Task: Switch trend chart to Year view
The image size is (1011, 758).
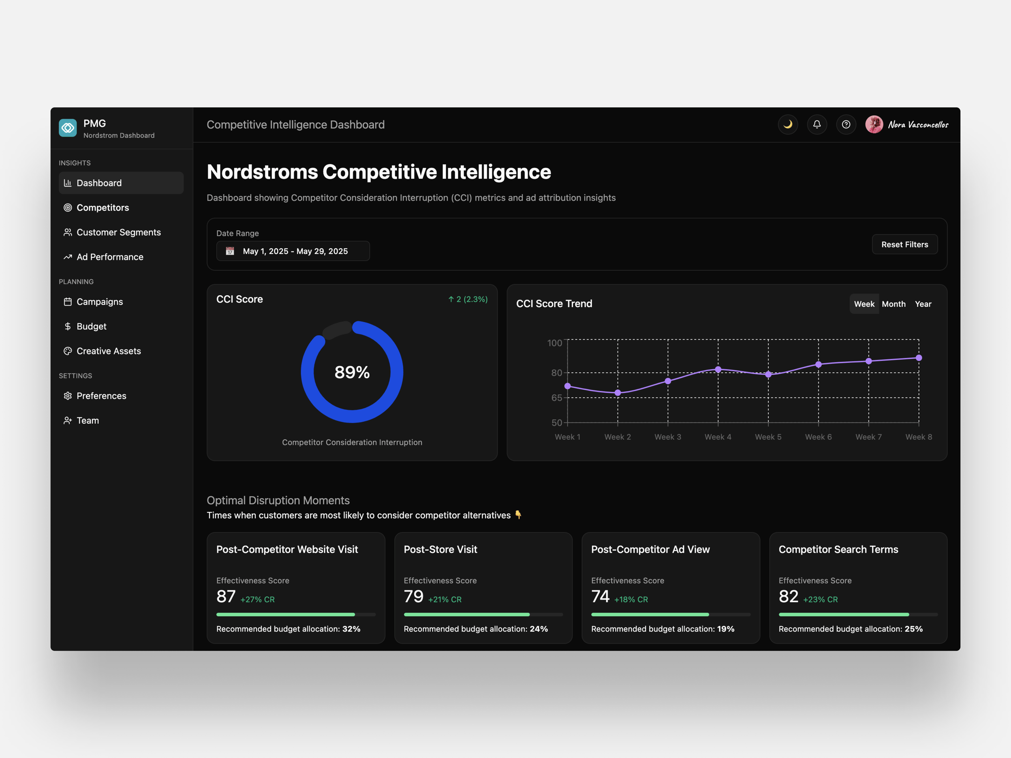Action: click(923, 304)
